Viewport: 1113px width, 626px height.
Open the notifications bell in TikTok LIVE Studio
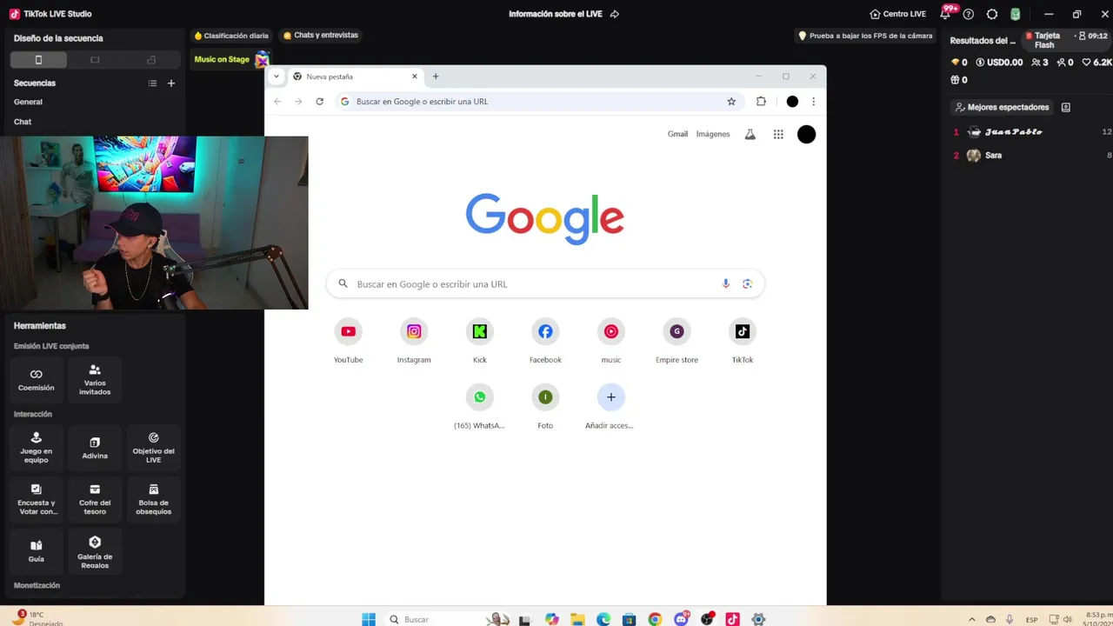click(x=945, y=14)
